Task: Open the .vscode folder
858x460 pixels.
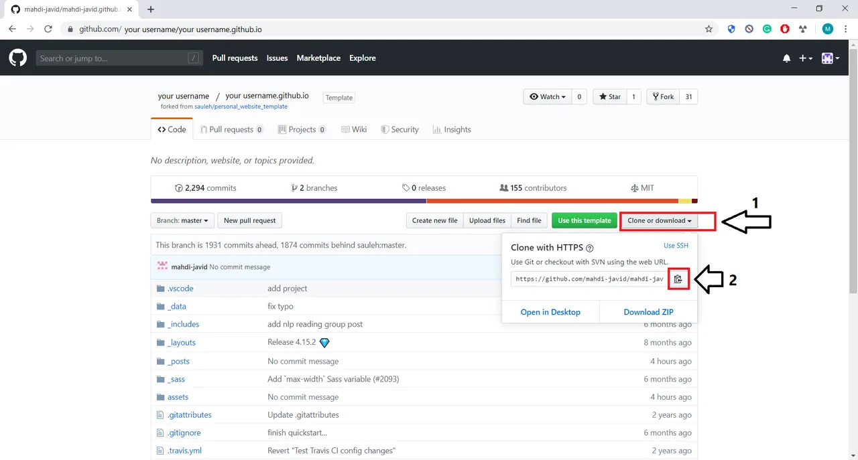Action: click(180, 288)
